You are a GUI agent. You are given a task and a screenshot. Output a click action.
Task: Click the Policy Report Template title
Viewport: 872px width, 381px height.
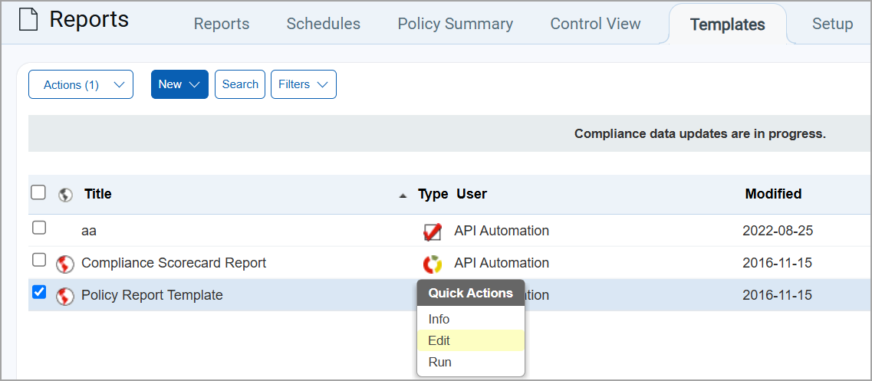(x=152, y=295)
